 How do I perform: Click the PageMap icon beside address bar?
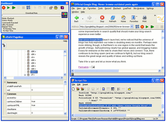tap(137, 27)
